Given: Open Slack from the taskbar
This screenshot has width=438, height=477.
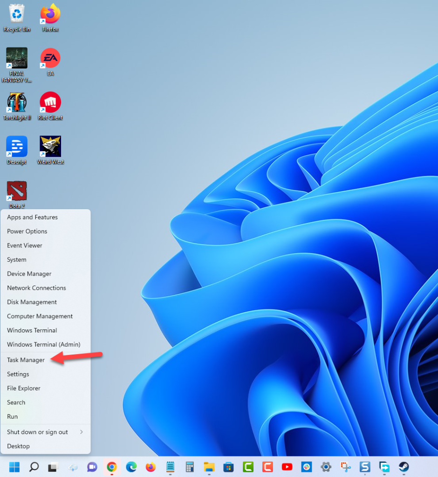Looking at the screenshot, I should 307,467.
